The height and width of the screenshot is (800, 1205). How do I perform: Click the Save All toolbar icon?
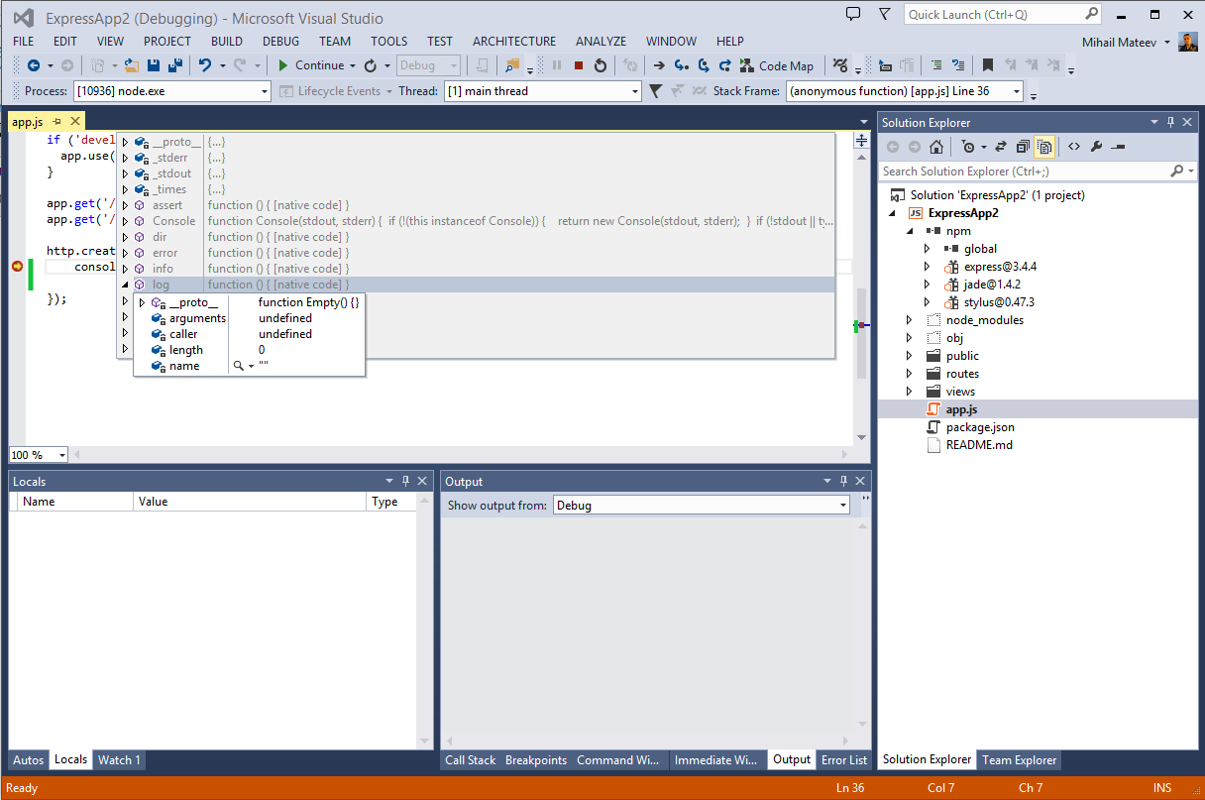[x=174, y=65]
